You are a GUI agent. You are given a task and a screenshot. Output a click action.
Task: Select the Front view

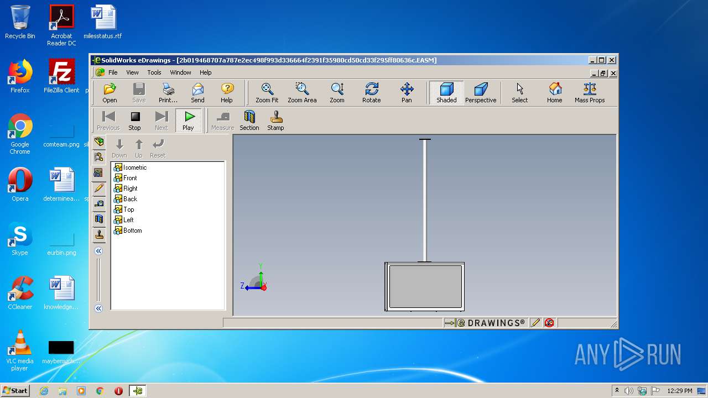pyautogui.click(x=126, y=178)
